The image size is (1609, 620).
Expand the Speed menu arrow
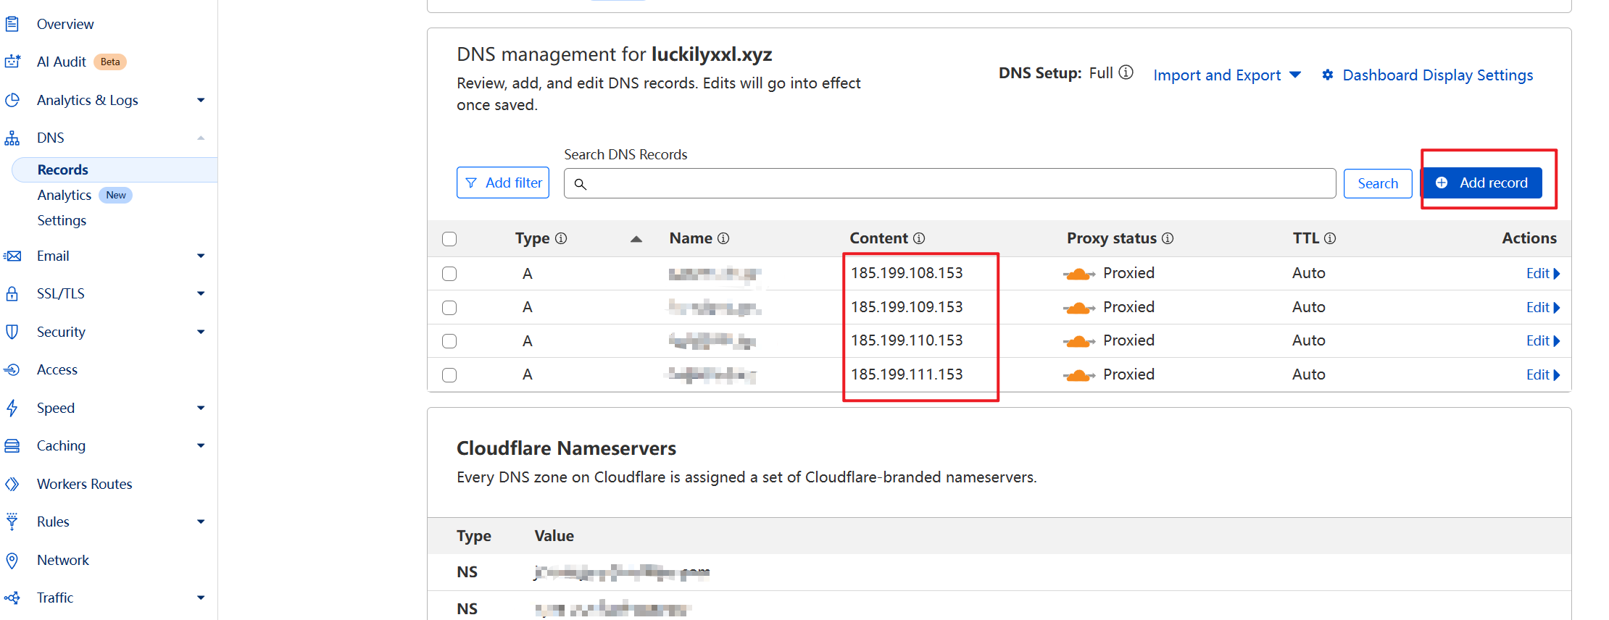click(201, 408)
